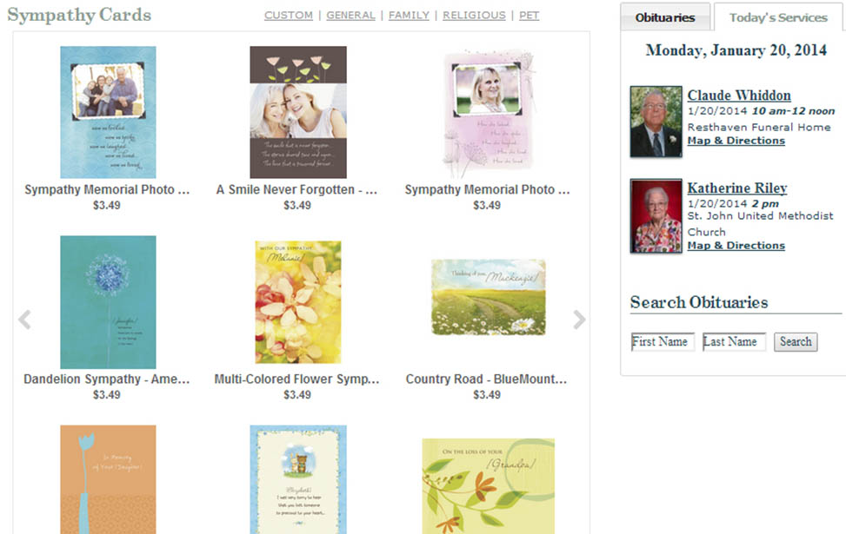Click the Claude Whiddon name link
The width and height of the screenshot is (846, 534).
739,96
